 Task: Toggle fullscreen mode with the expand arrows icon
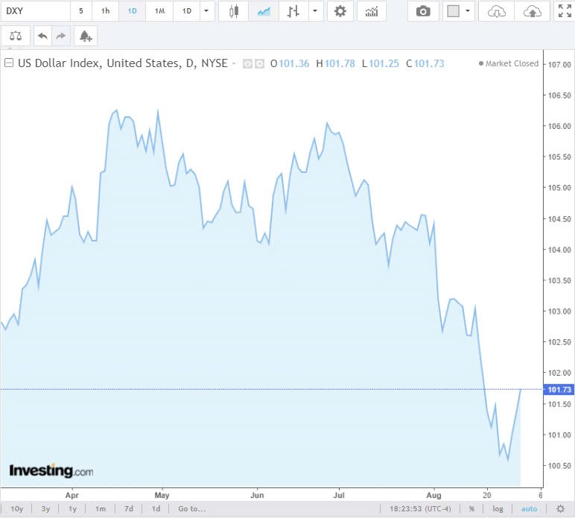click(x=565, y=11)
